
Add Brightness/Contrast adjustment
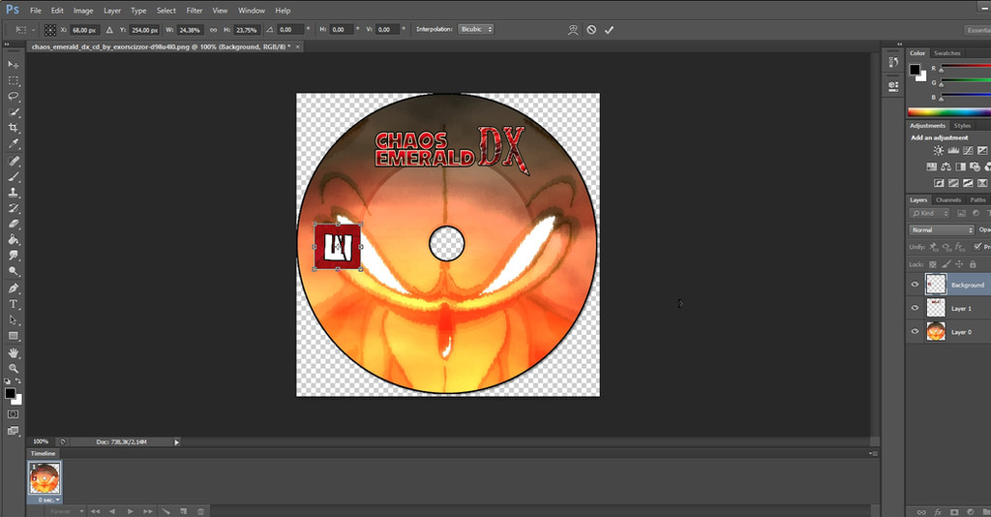click(x=939, y=150)
